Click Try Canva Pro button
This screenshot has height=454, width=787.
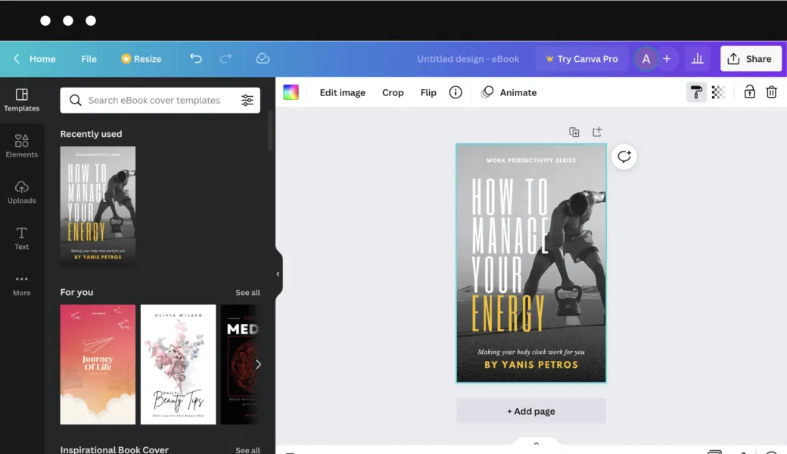[582, 59]
